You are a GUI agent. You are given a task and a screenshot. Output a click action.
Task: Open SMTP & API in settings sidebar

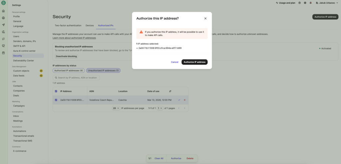point(19,46)
